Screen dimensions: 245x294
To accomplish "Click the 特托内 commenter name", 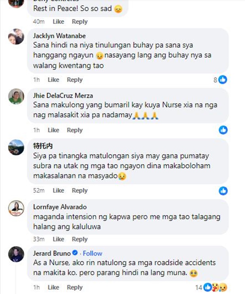I will (x=43, y=146).
